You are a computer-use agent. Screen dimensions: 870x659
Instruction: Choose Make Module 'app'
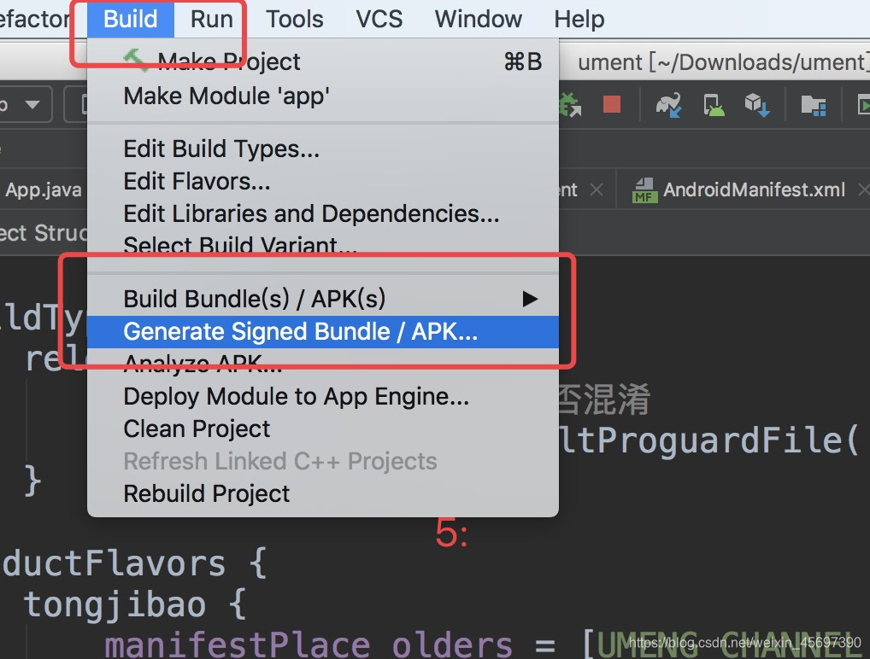(x=323, y=96)
